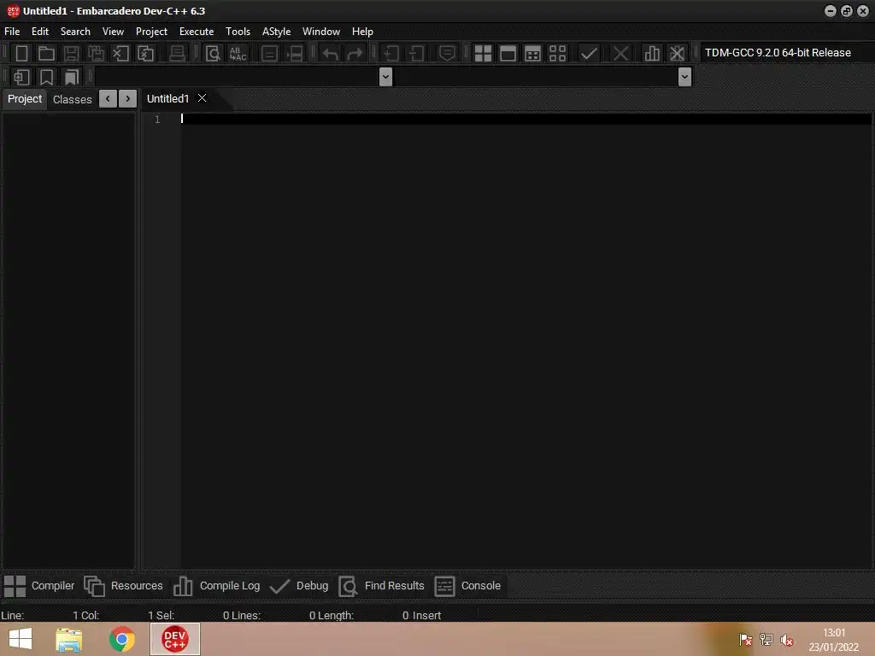The image size is (875, 656).
Task: Click the Toggle bookmark icon
Action: (x=46, y=77)
